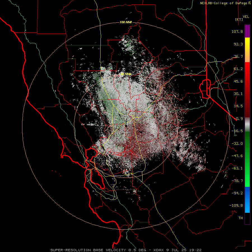This screenshot has width=252, height=252.
Task: Select the -109.8 velocity scale value
Action: 236,206
